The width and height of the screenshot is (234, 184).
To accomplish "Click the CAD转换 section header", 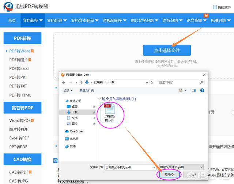I will point(22,159).
